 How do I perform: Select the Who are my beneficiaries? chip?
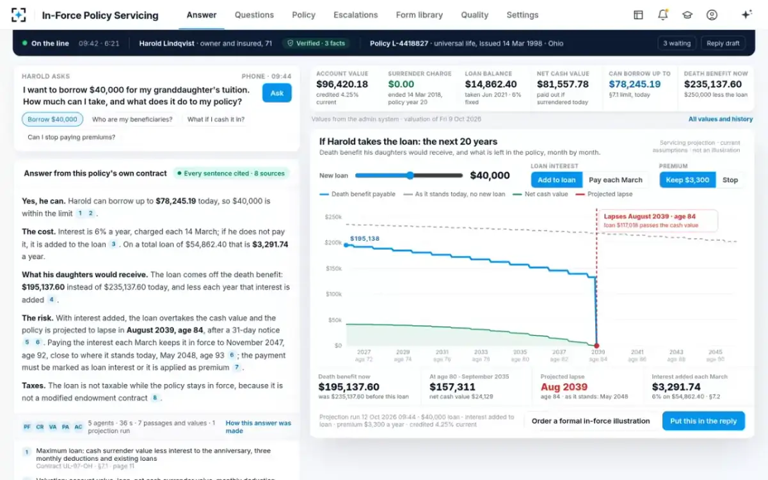(x=132, y=119)
